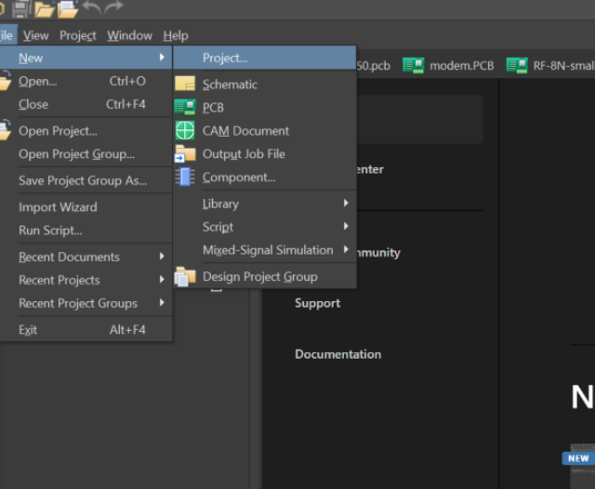
Task: Select Output Job File entry
Action: tap(244, 154)
